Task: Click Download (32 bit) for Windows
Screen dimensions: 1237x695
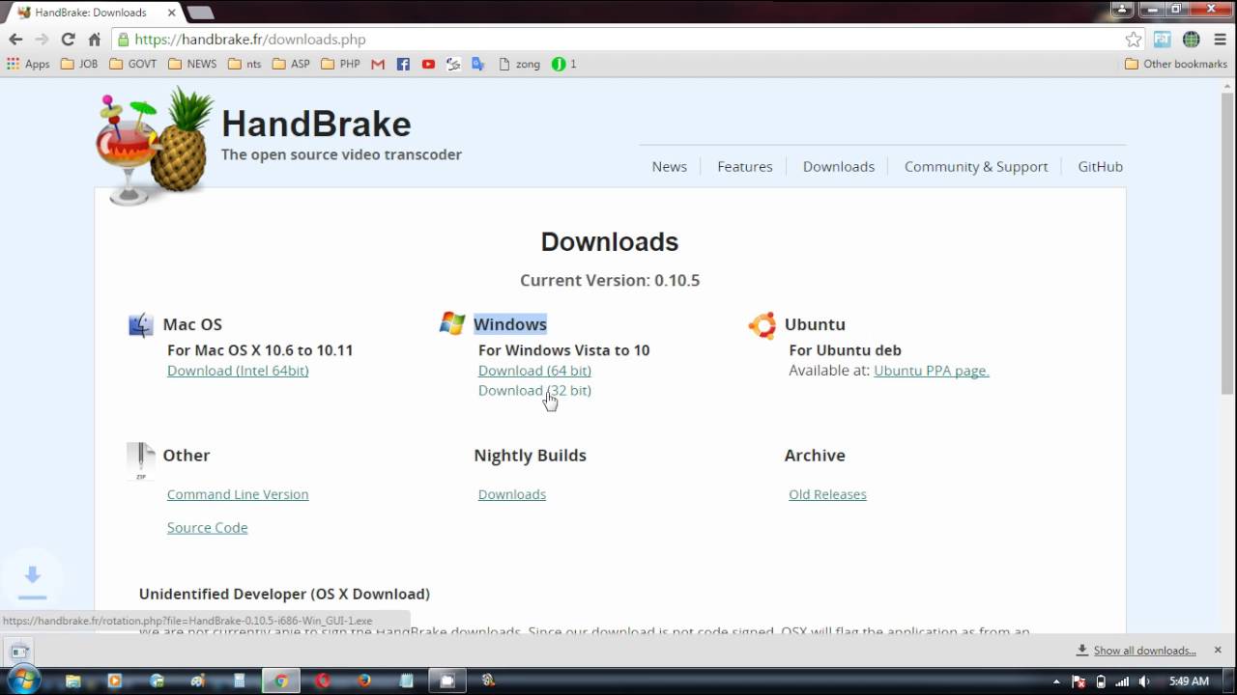Action: pos(534,390)
